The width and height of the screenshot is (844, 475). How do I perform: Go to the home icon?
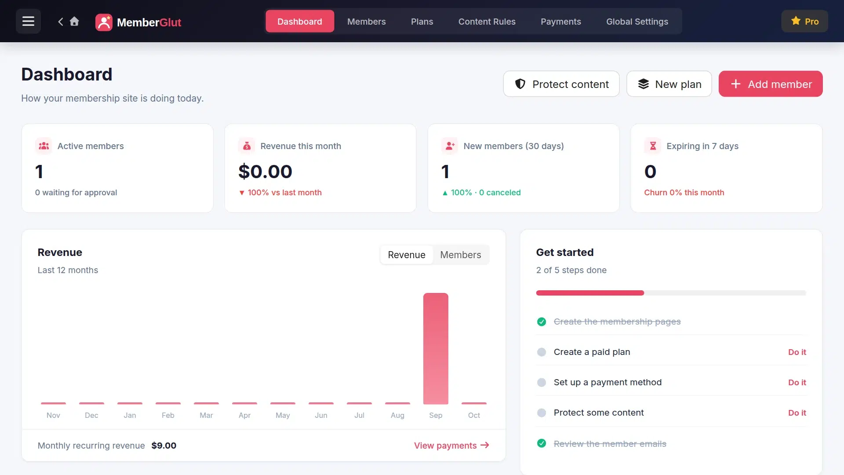[74, 21]
